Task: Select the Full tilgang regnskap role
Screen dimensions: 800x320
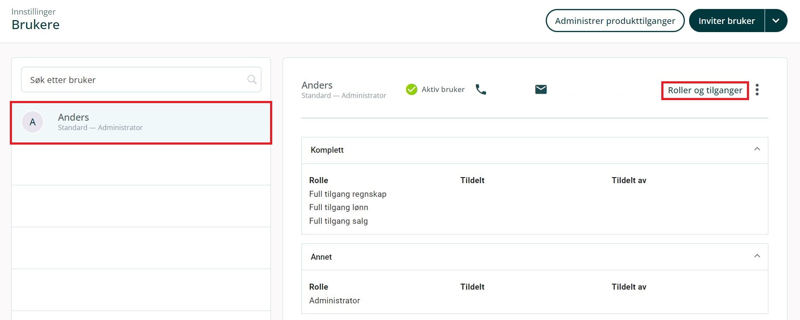Action: tap(348, 194)
